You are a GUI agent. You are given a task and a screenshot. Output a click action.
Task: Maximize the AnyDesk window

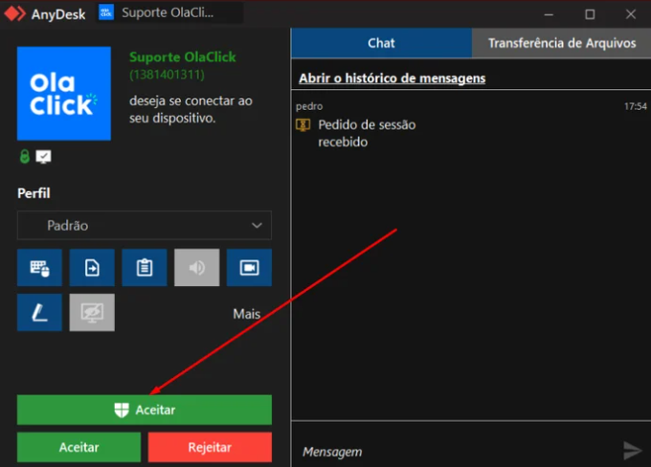590,14
